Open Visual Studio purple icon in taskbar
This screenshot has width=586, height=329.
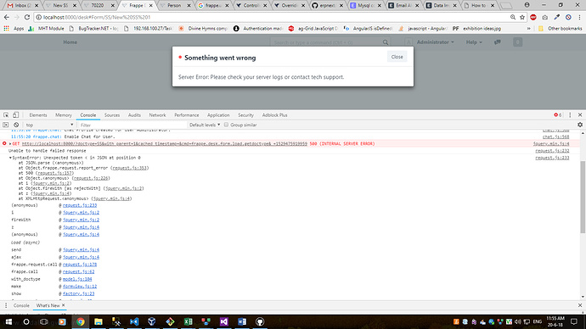click(x=224, y=321)
